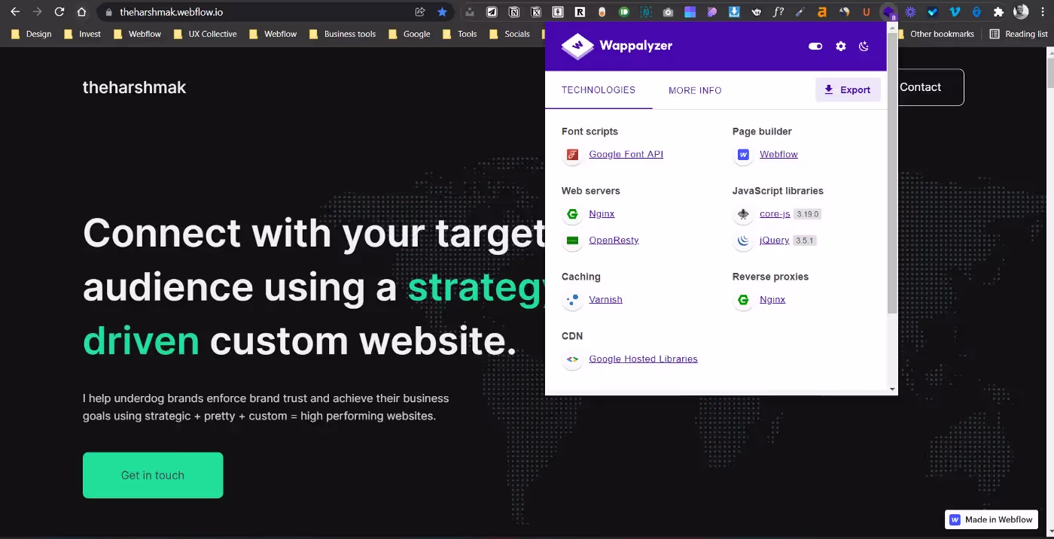This screenshot has width=1054, height=539.
Task: Open the Varnish link
Action: [x=605, y=299]
